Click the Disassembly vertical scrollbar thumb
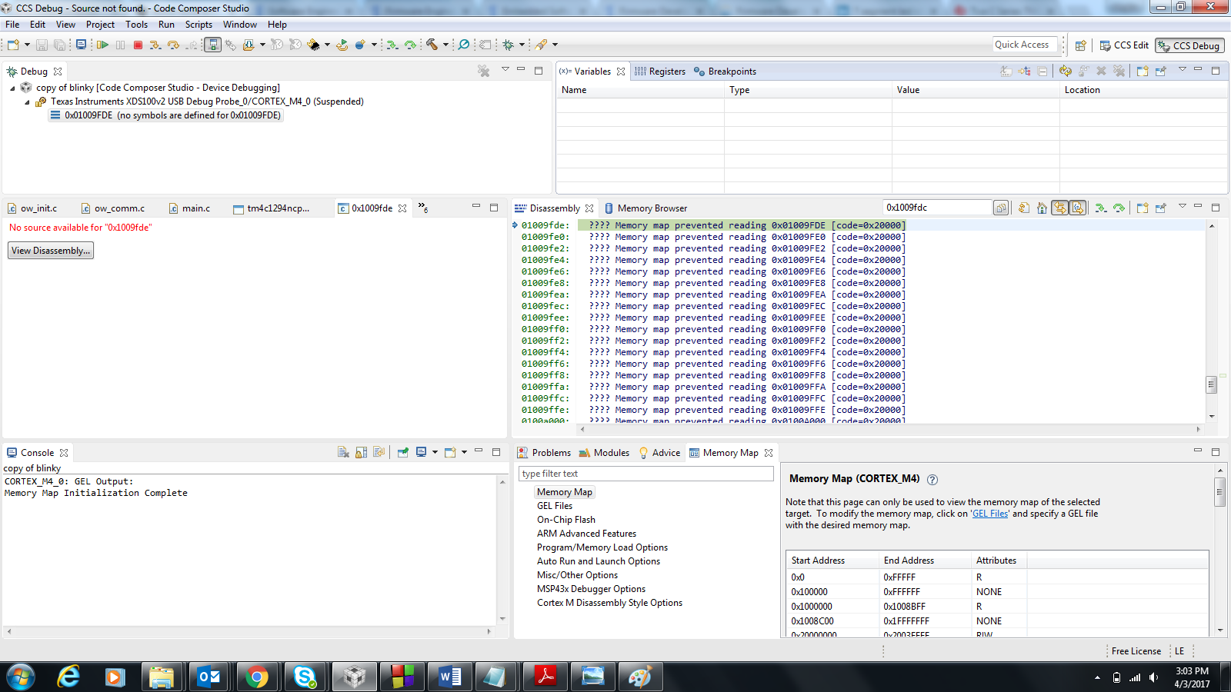Screen dimensions: 1231x692 click(1211, 384)
